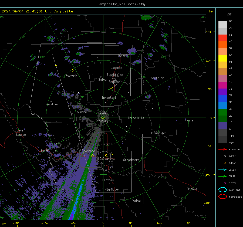The width and height of the screenshot is (243, 227).
Task: Click the Vulcan label
Action: [137, 201]
